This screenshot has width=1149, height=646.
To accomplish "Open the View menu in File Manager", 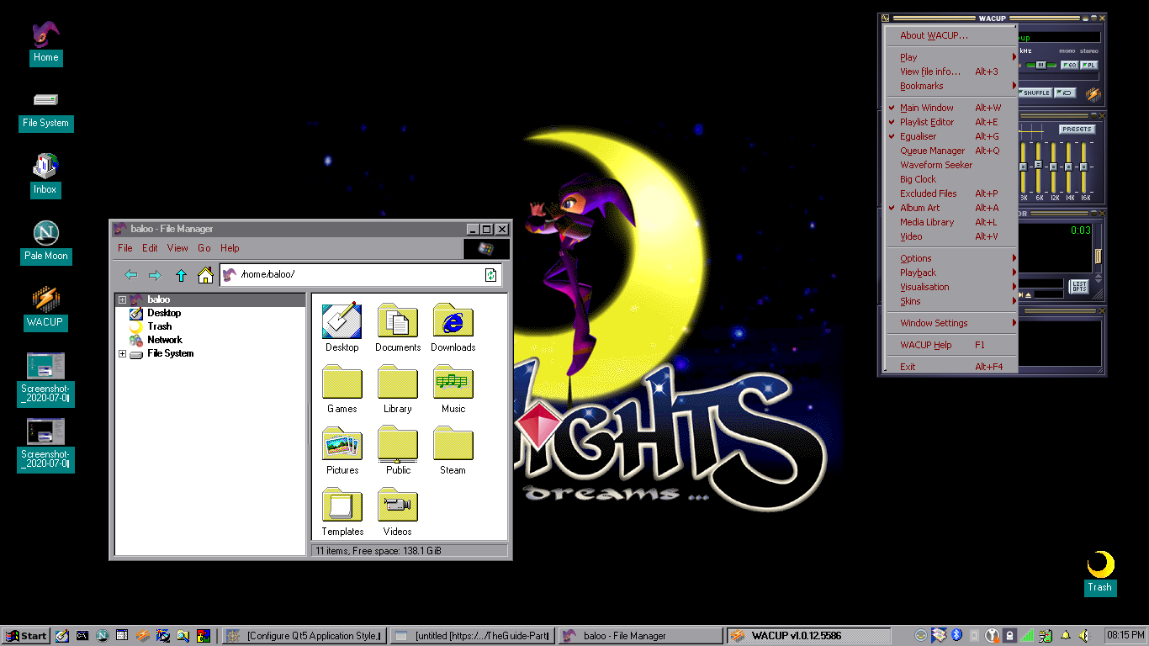I will 177,248.
